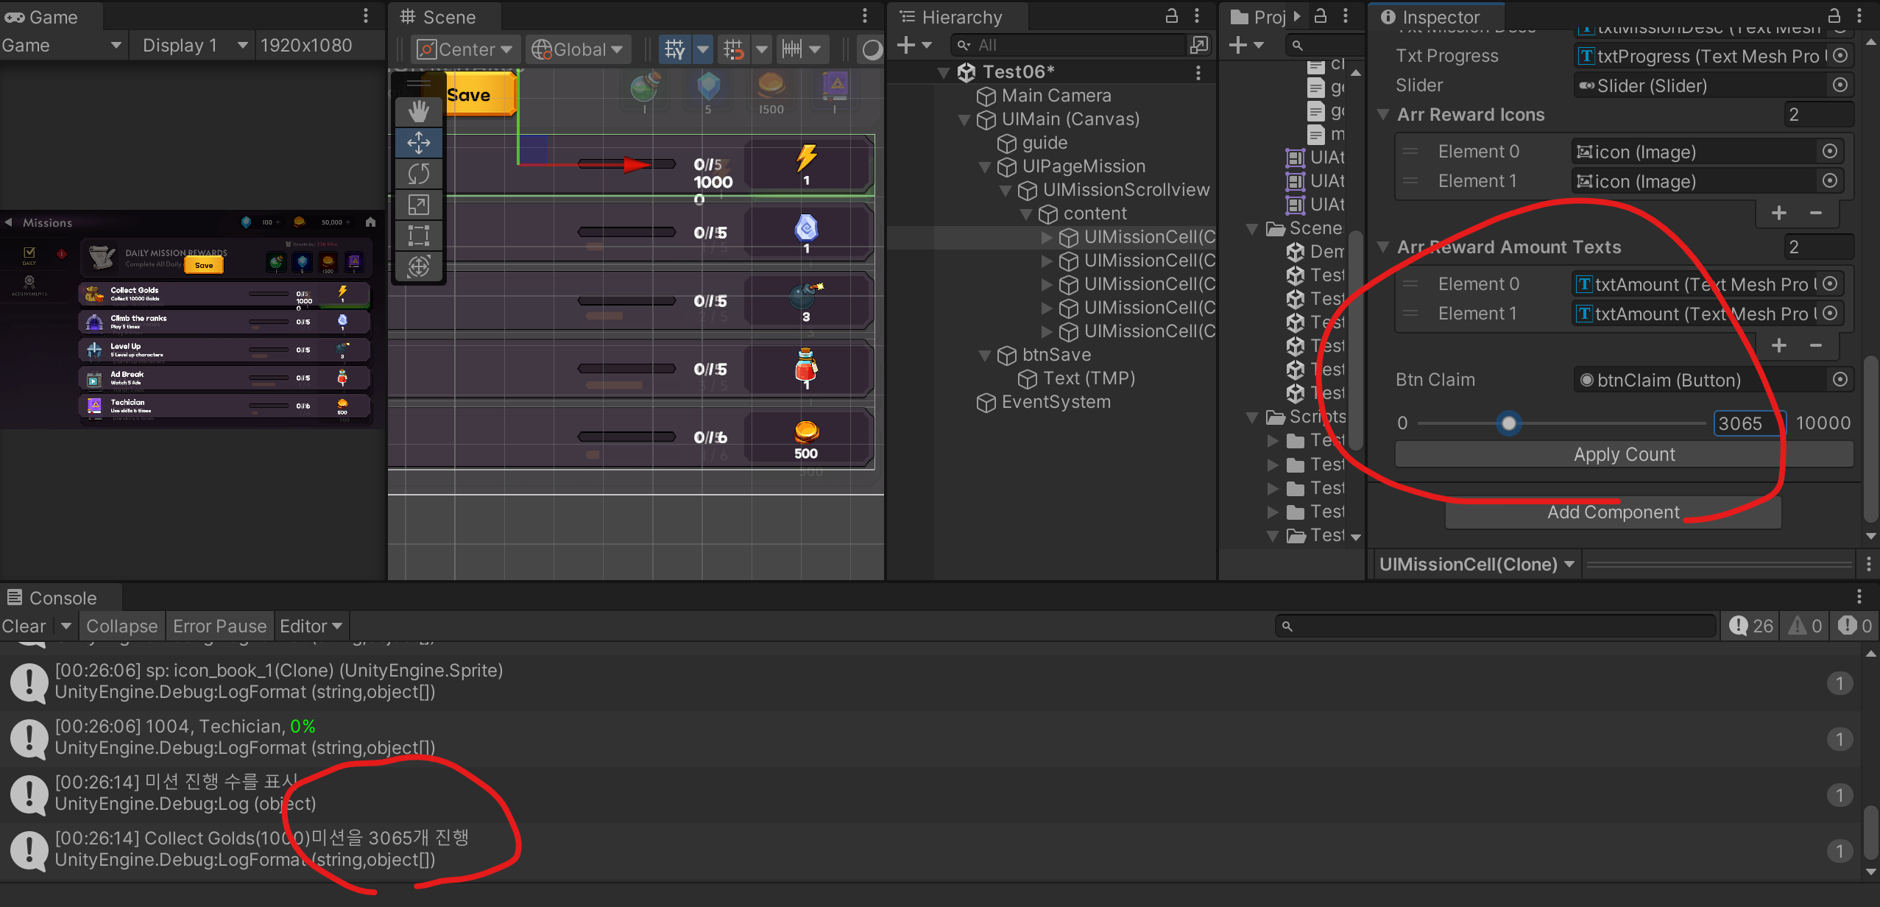This screenshot has width=1880, height=907.
Task: Open Test06 scene options menu
Action: [1198, 72]
